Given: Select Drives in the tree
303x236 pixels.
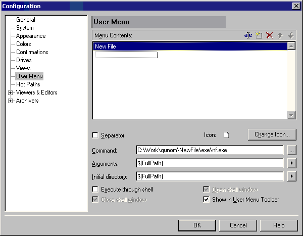Looking at the screenshot, I should point(24,60).
